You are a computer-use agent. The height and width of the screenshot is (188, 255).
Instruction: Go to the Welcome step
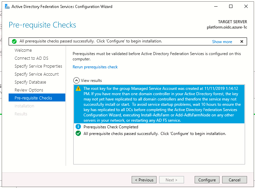pyautogui.click(x=23, y=50)
